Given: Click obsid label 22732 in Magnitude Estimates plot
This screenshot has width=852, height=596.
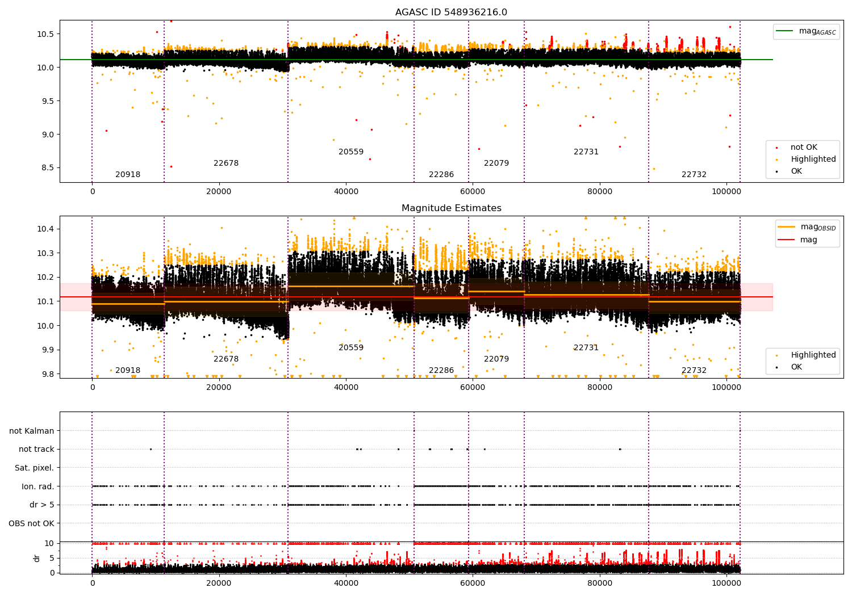Looking at the screenshot, I should (694, 370).
